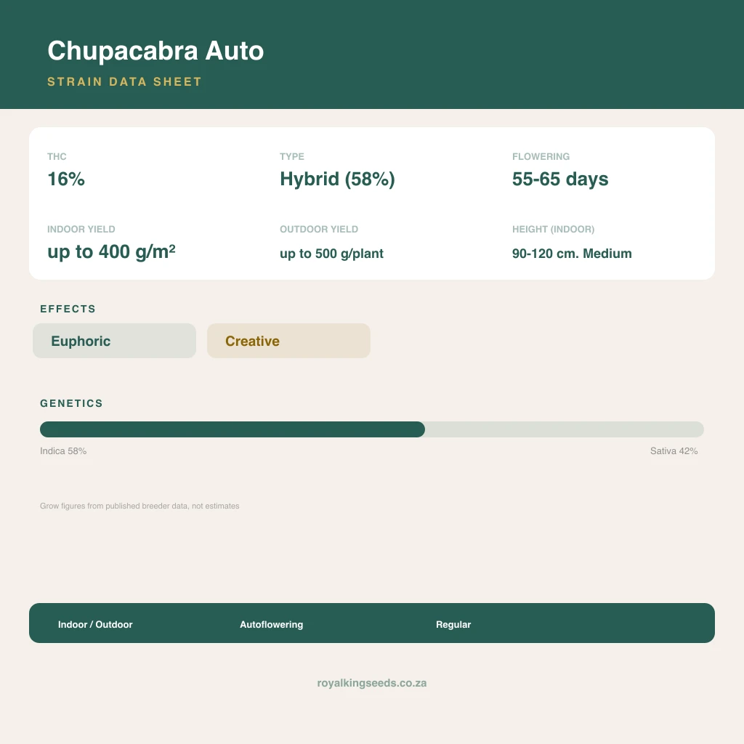Click the Effects section heading
This screenshot has width=744, height=744.
coord(68,309)
